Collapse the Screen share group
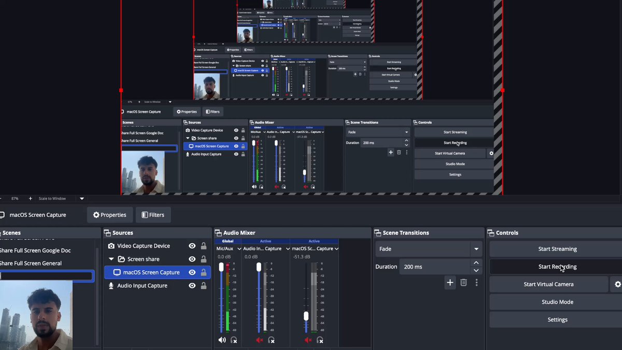This screenshot has width=622, height=350. pyautogui.click(x=111, y=259)
